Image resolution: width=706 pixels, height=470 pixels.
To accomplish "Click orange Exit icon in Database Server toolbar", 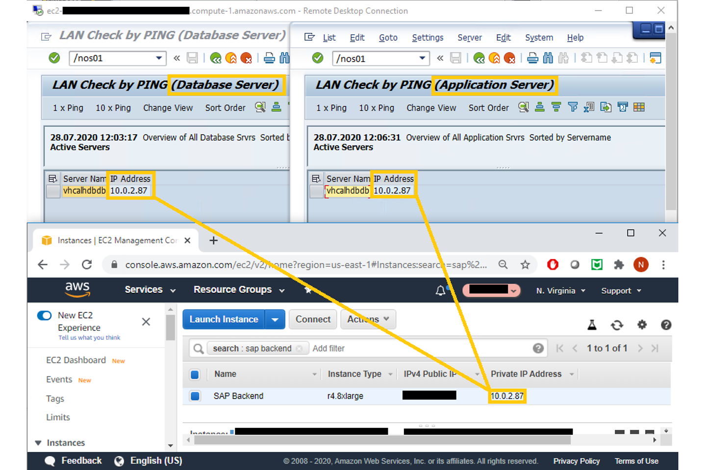I will [x=231, y=59].
